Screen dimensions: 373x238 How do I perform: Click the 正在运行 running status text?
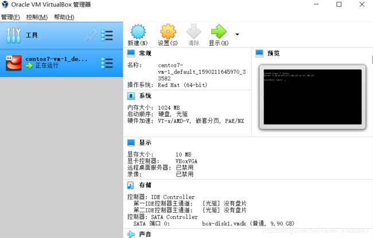coord(47,65)
